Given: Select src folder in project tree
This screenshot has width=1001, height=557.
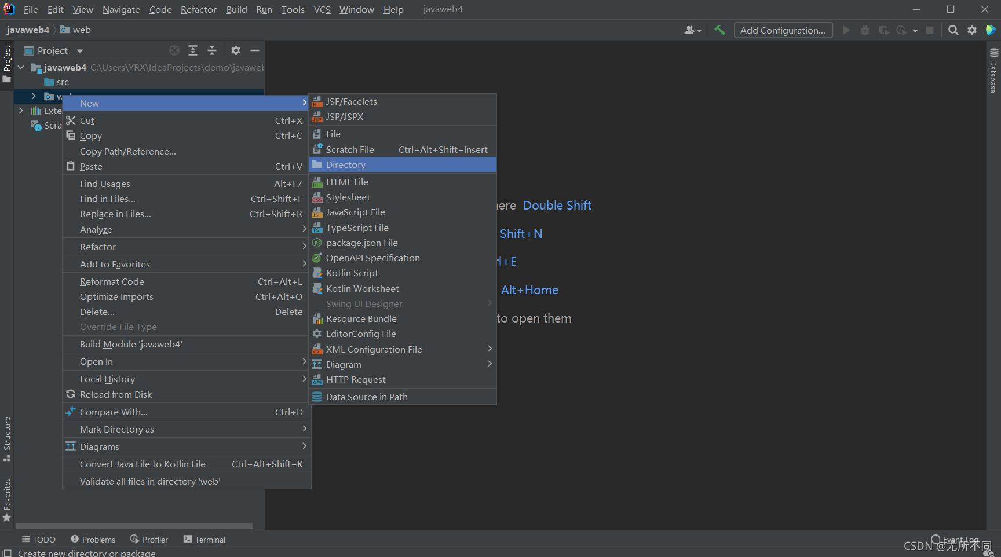Looking at the screenshot, I should (x=56, y=82).
